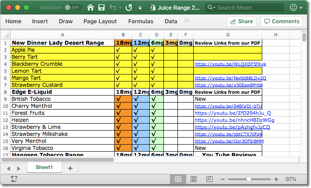Click the zoom slider handle
The width and height of the screenshot is (311, 188).
coord(249,179)
